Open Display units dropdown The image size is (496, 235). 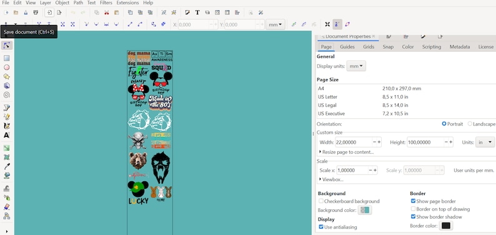point(356,66)
